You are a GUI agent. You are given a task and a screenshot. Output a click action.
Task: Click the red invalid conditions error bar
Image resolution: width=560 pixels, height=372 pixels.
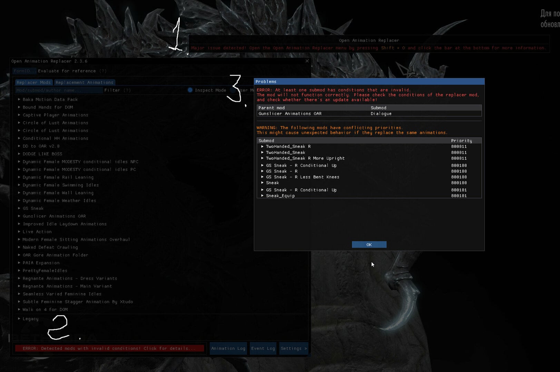[x=110, y=349]
